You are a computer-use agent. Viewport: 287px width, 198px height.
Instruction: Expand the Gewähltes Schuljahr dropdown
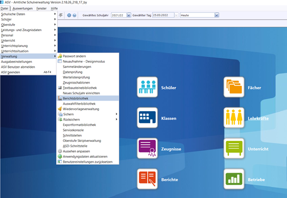click(129, 15)
